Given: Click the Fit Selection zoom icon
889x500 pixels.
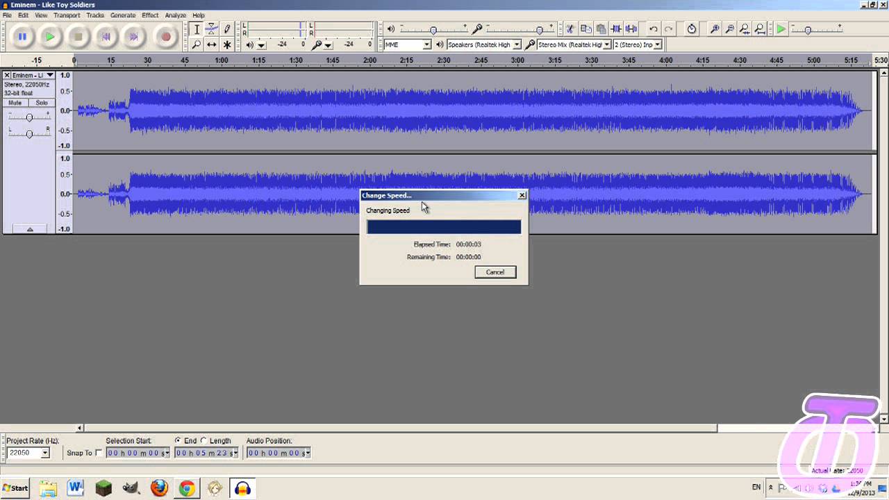Looking at the screenshot, I should pos(745,29).
